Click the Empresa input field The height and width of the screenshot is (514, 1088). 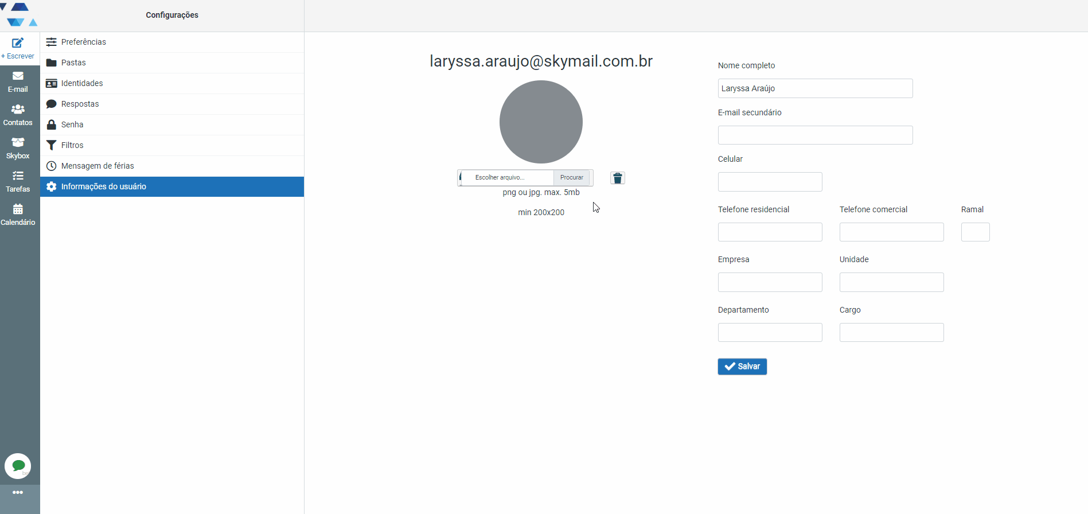coord(770,282)
